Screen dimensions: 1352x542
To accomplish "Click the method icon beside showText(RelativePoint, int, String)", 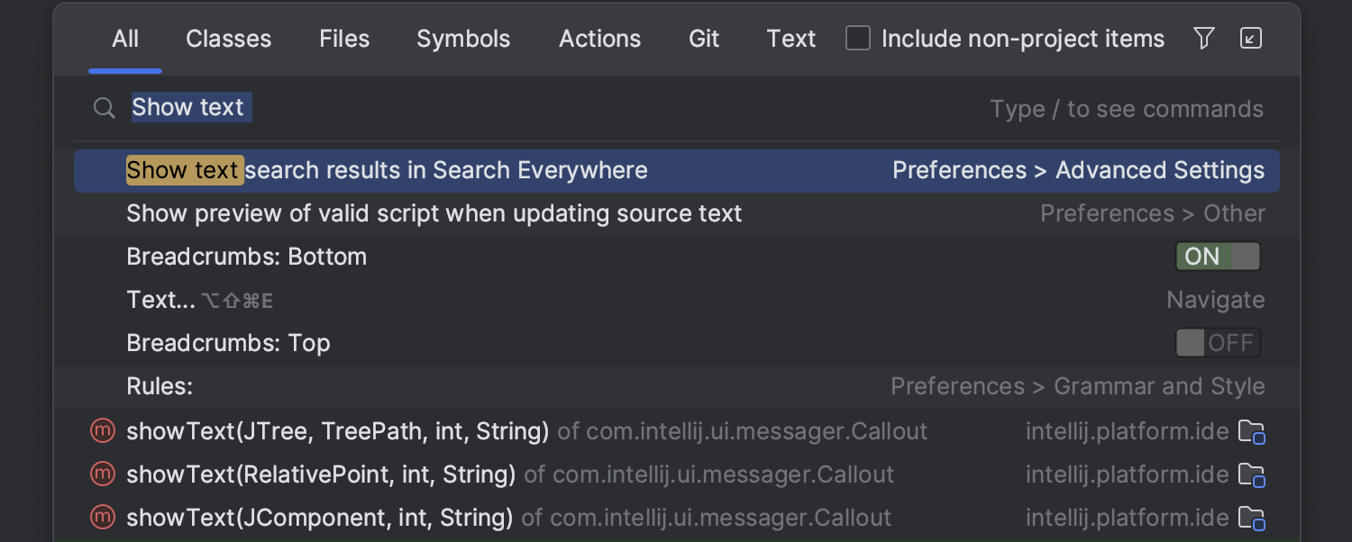I will point(102,474).
